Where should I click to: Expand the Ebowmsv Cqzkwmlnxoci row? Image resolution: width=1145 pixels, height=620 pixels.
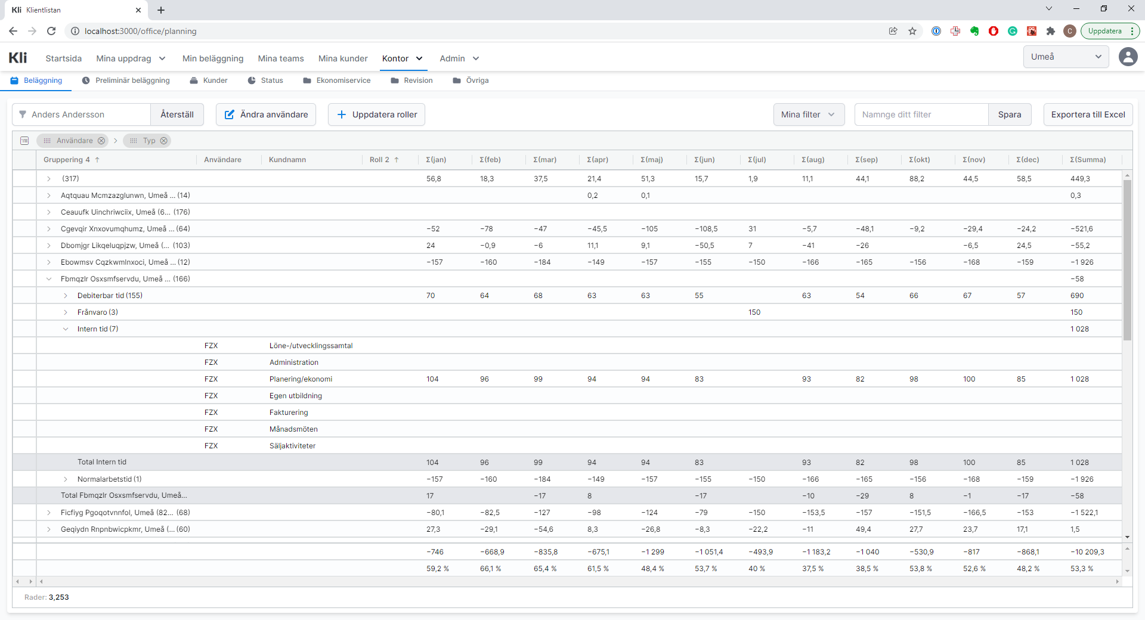click(49, 262)
